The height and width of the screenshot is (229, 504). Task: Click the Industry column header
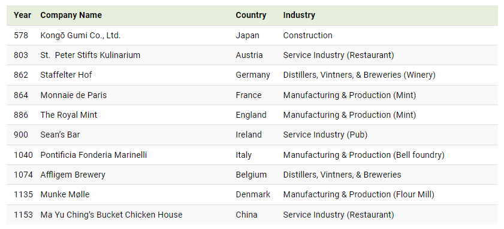(x=299, y=15)
